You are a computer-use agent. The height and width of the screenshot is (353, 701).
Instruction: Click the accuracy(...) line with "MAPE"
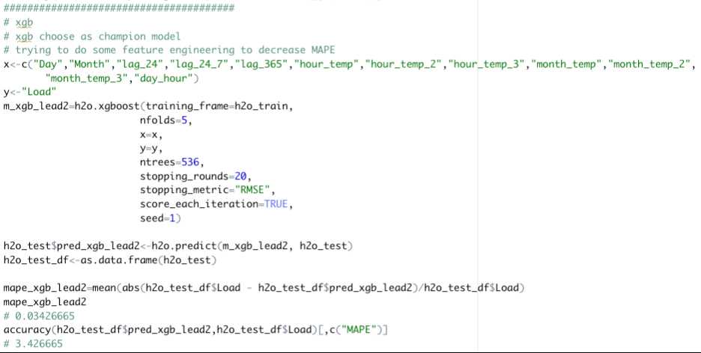click(x=195, y=330)
